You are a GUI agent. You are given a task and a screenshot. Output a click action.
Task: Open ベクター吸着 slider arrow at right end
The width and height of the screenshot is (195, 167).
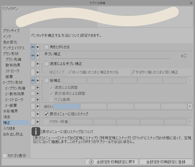[190, 122]
